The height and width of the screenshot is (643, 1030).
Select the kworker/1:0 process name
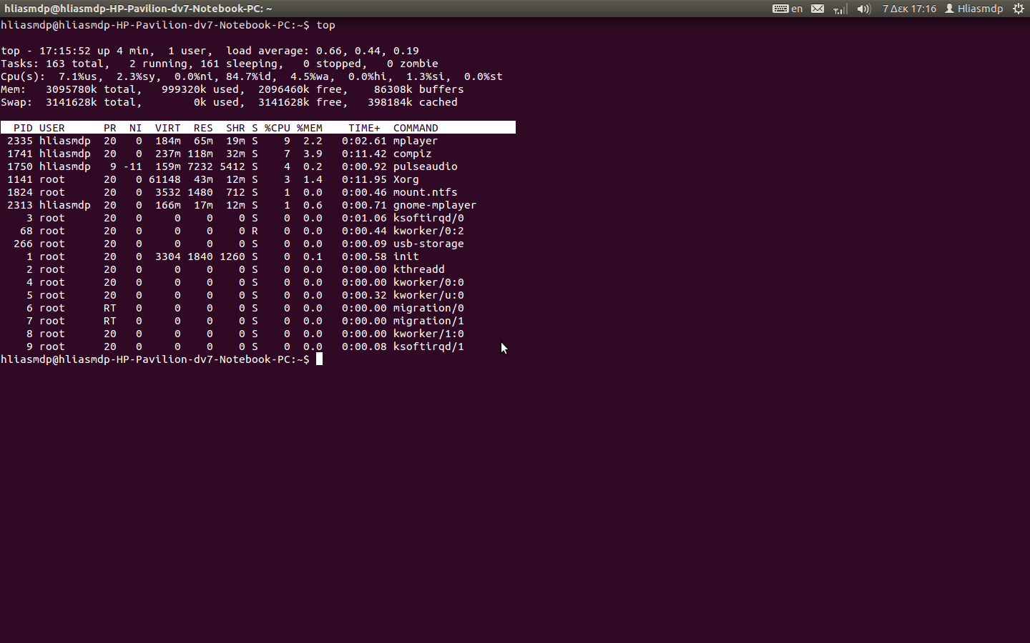pos(428,334)
